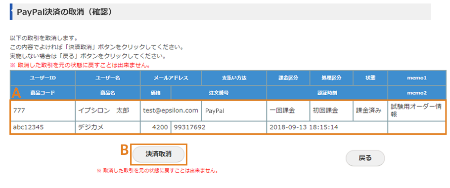The height and width of the screenshot is (188, 450).
Task: Click the 認証時刻 column header
Action: 327,93
